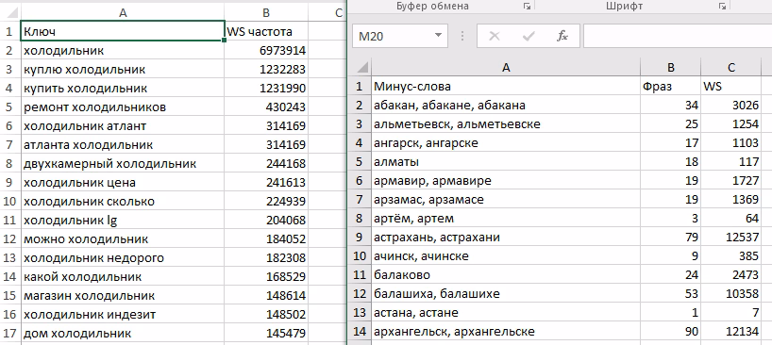Select WS value 12537 for астрахань
Viewport: 772px width, 345px height.
pos(731,238)
